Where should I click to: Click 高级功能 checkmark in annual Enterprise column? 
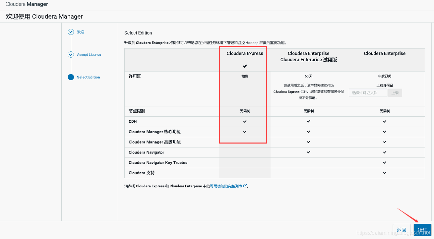click(385, 142)
